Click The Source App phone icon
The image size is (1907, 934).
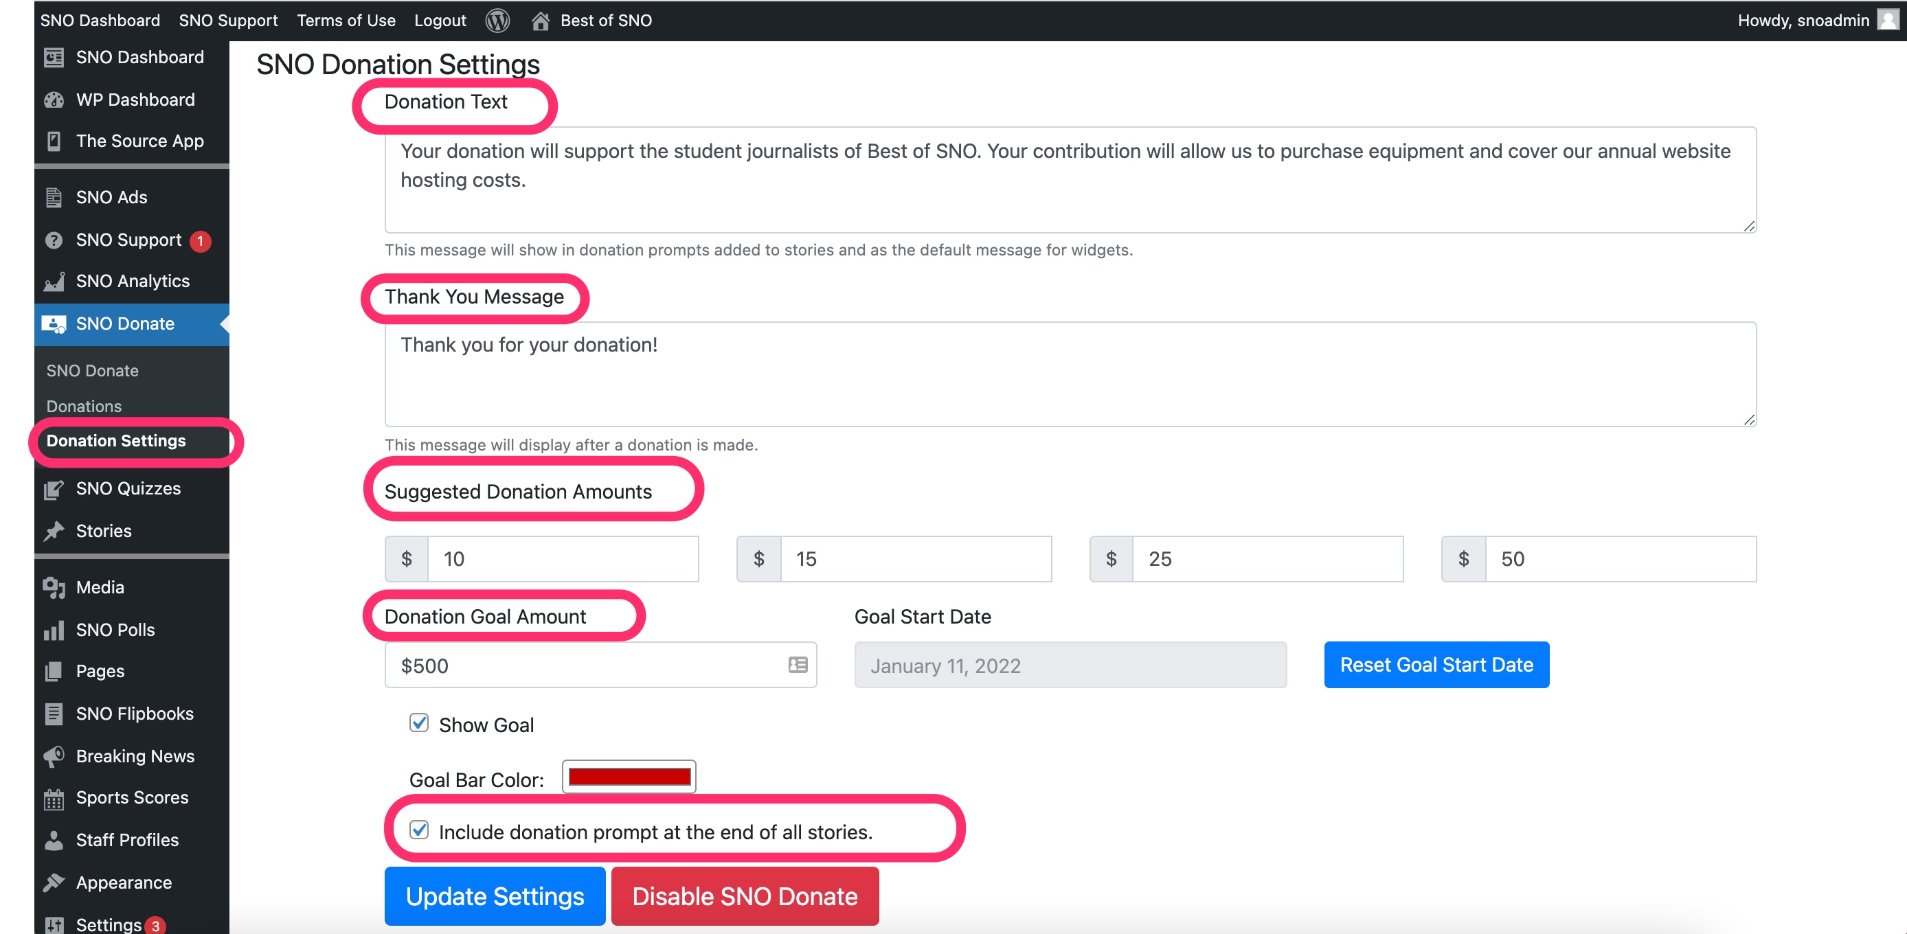54,141
